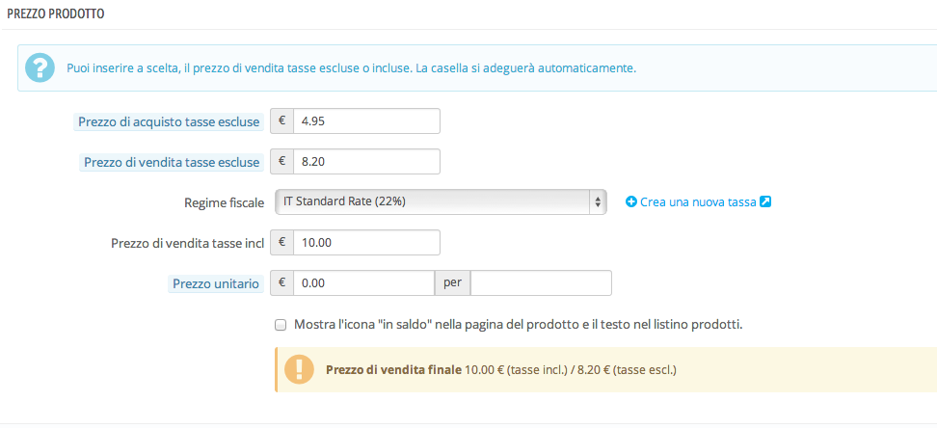Click the question mark help icon
The height and width of the screenshot is (428, 937).
(40, 68)
